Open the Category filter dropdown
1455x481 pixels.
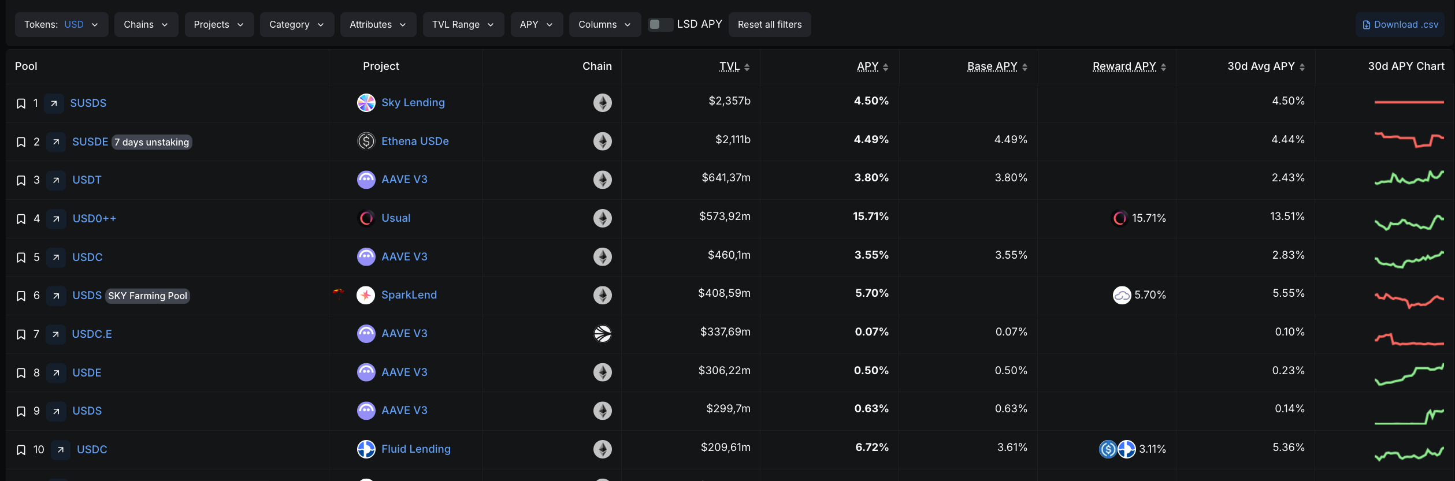coord(297,24)
